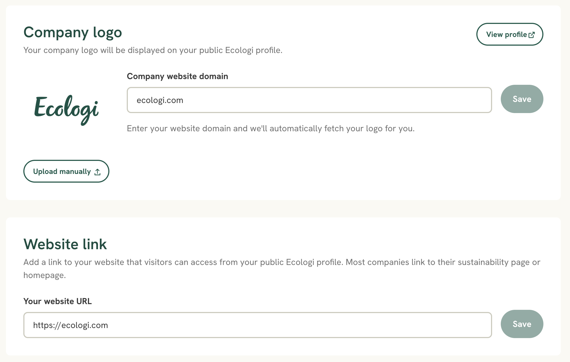This screenshot has width=570, height=362.
Task: Focus the Your website URL field
Action: (x=258, y=325)
